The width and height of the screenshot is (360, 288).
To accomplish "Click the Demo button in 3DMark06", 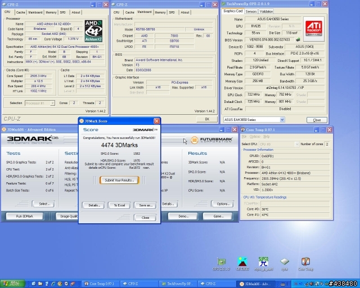I will point(183,216).
